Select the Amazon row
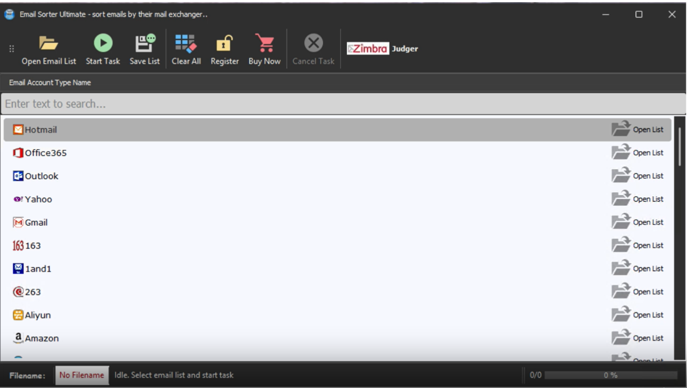687x388 pixels. (337, 338)
